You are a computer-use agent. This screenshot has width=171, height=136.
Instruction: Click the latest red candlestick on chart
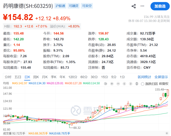coord(168,93)
